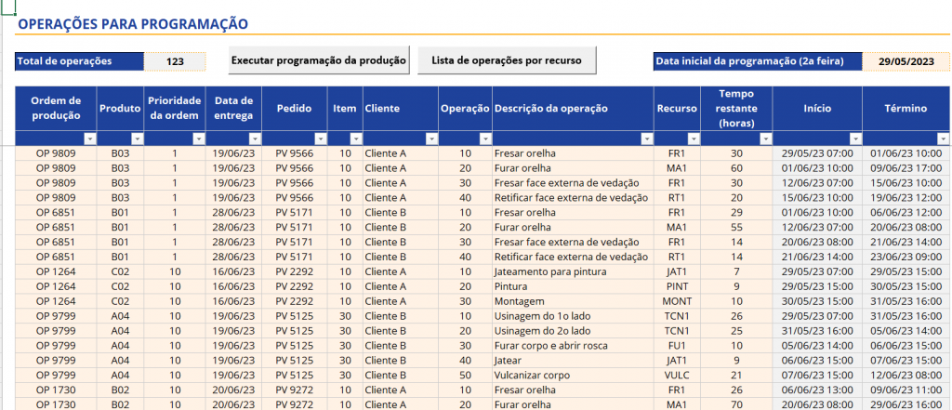Open the Descrição da operação filter dropdown
This screenshot has width=952, height=410.
click(x=645, y=139)
